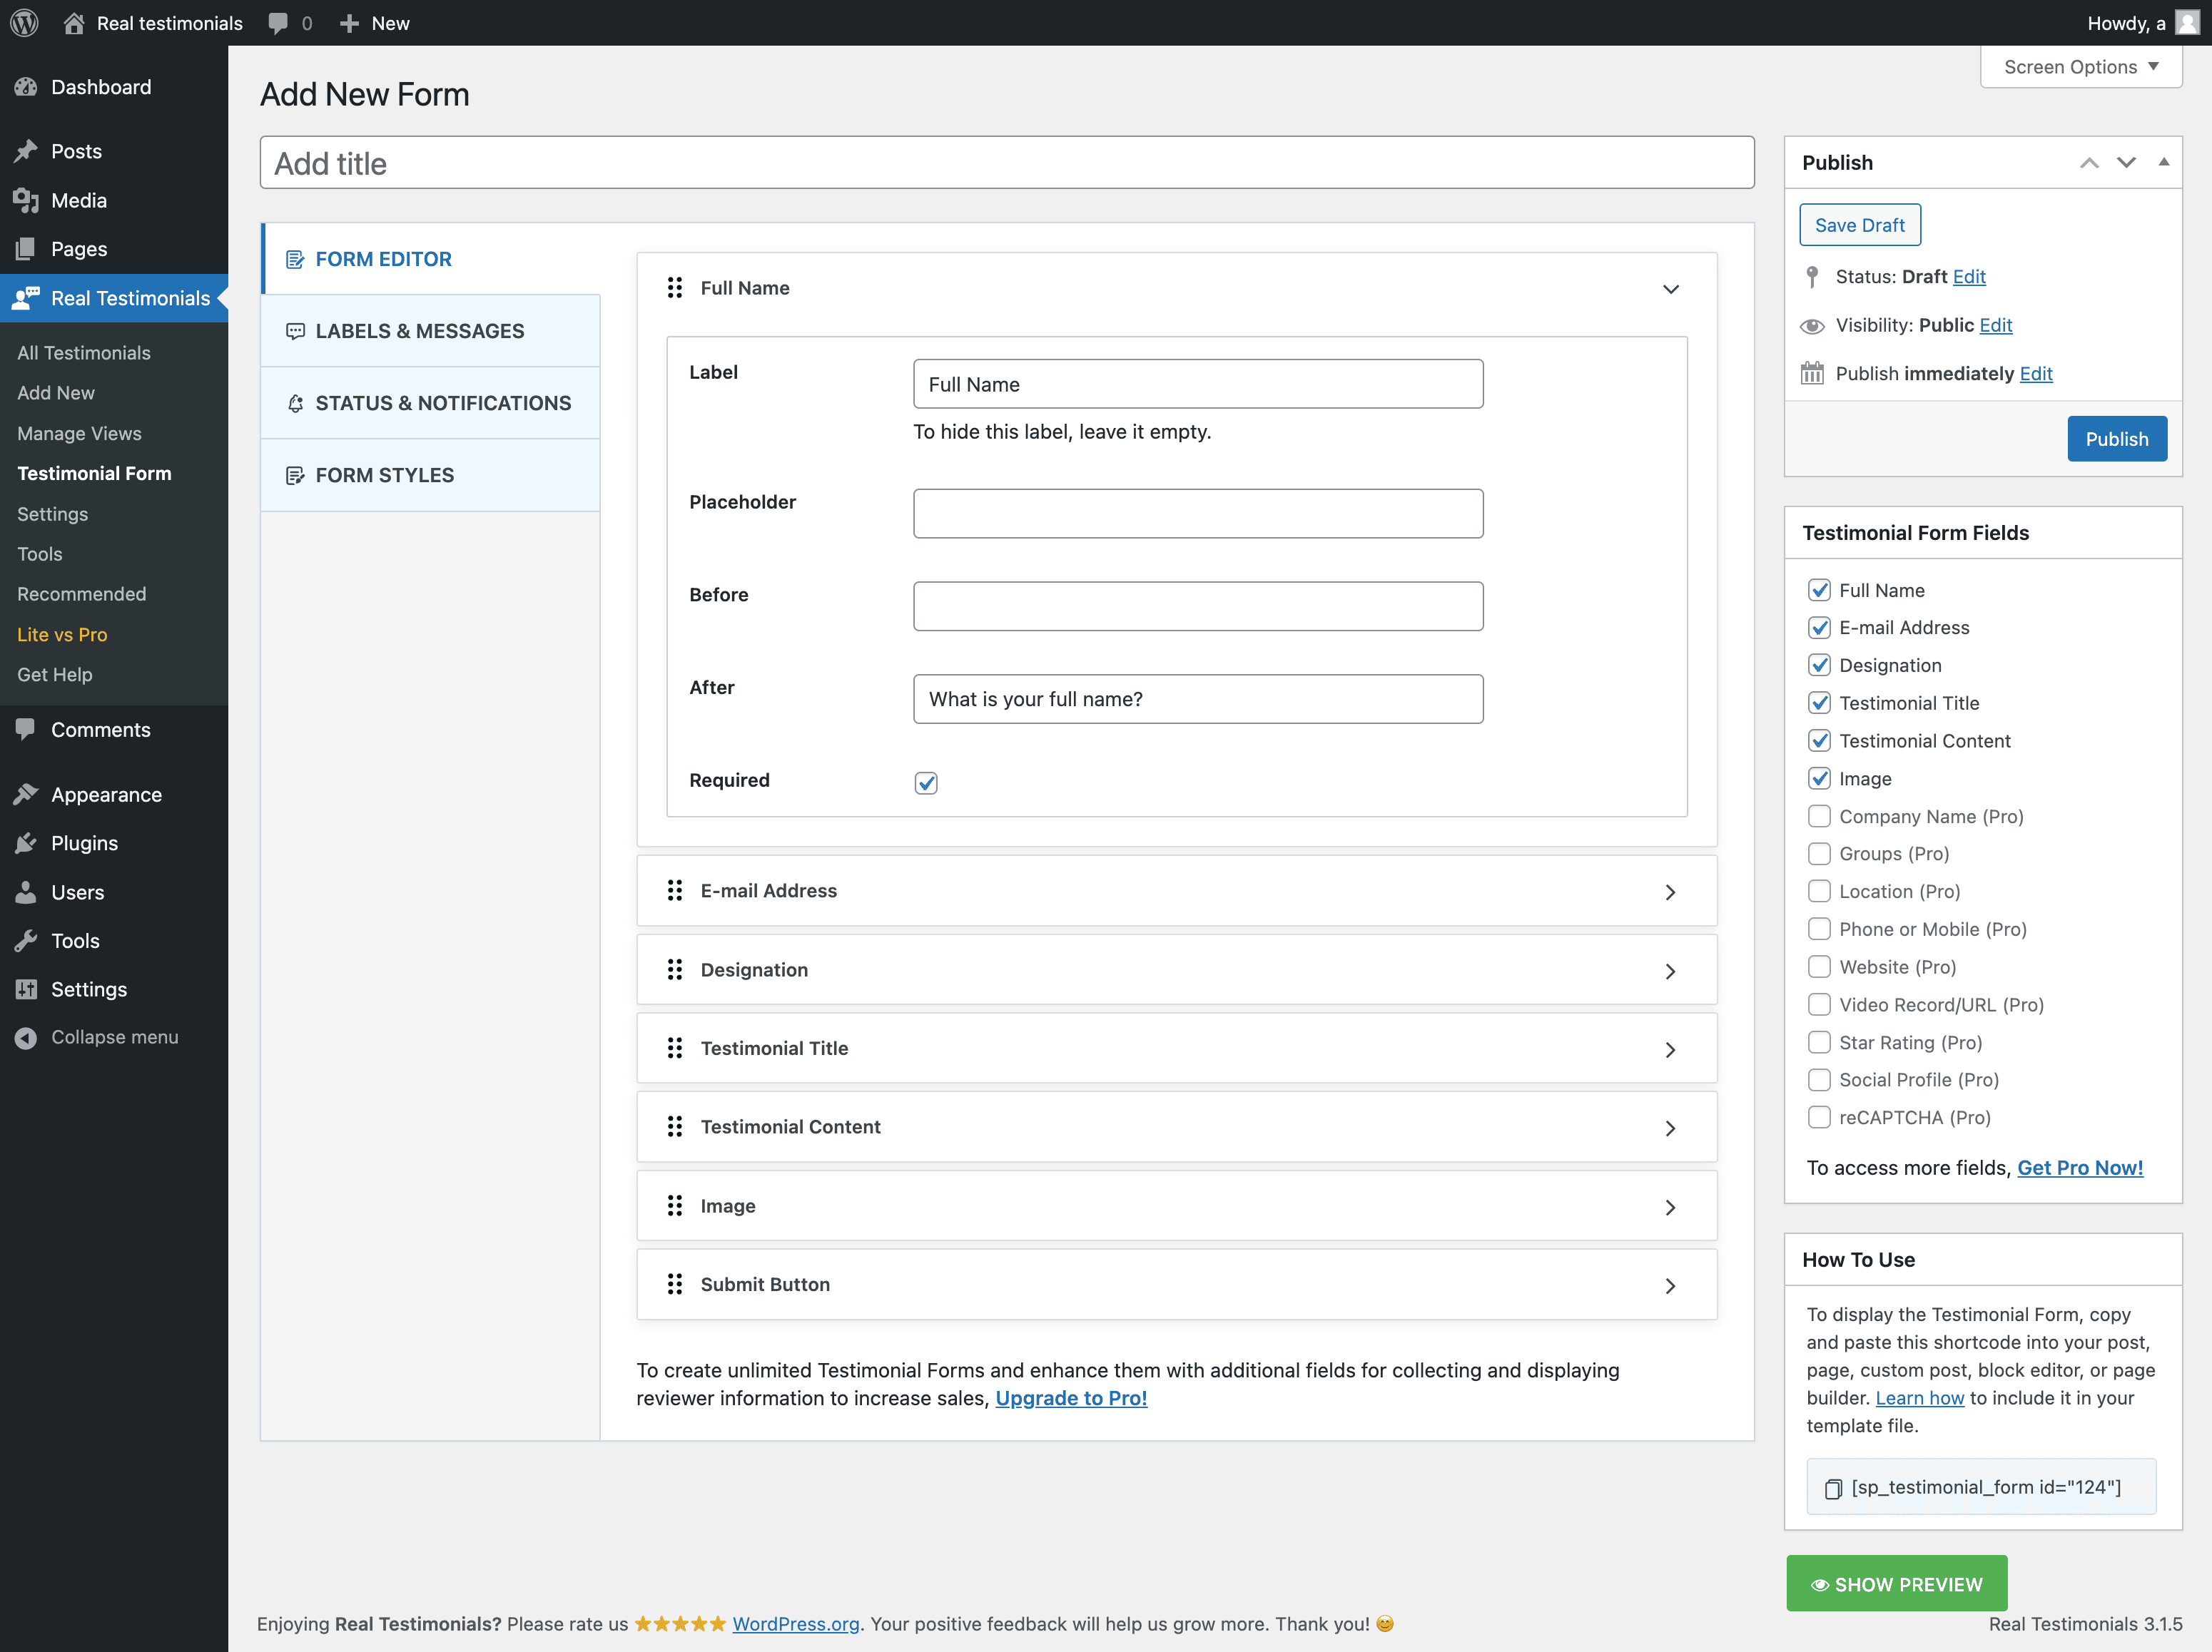Click the Plugins plug icon in sidebar
2212x1652 pixels.
(26, 844)
